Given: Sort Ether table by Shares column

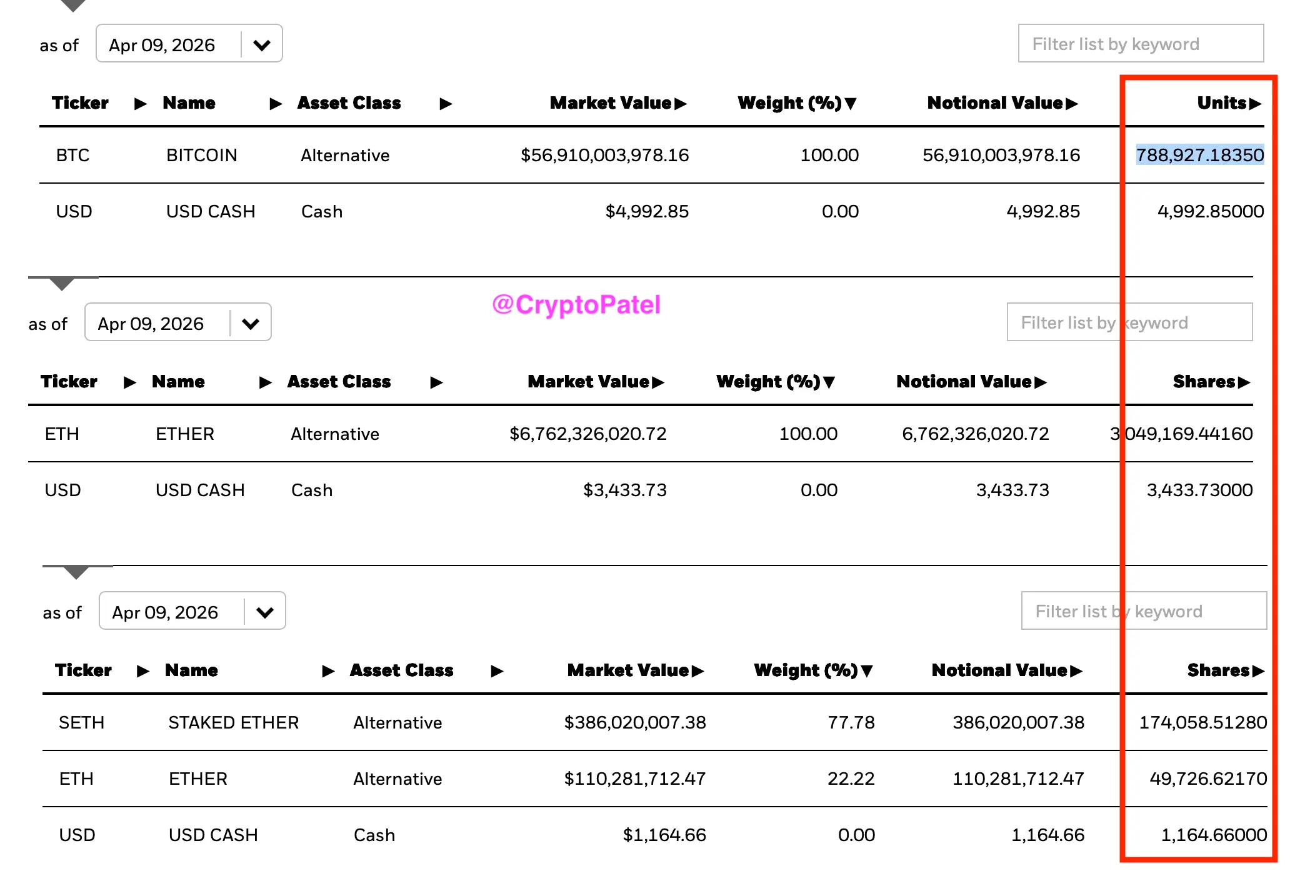Looking at the screenshot, I should (1211, 382).
